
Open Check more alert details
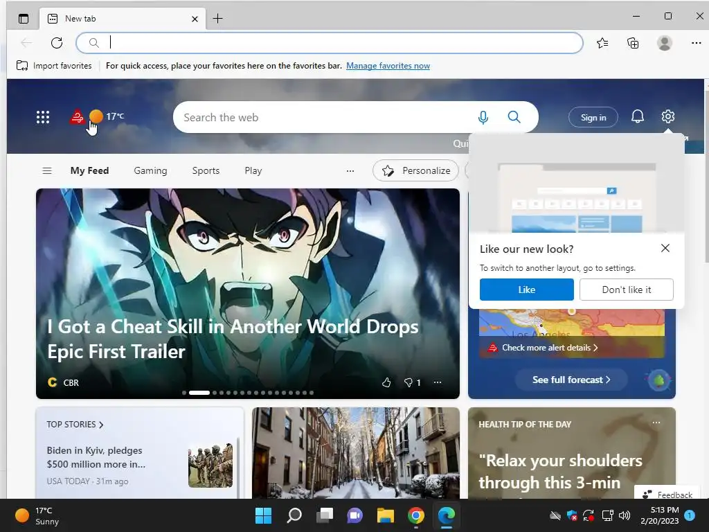pyautogui.click(x=550, y=348)
